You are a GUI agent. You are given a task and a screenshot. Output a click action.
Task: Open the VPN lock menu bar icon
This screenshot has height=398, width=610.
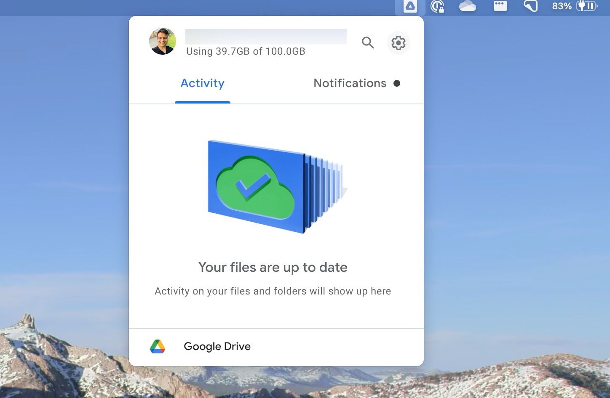[438, 6]
